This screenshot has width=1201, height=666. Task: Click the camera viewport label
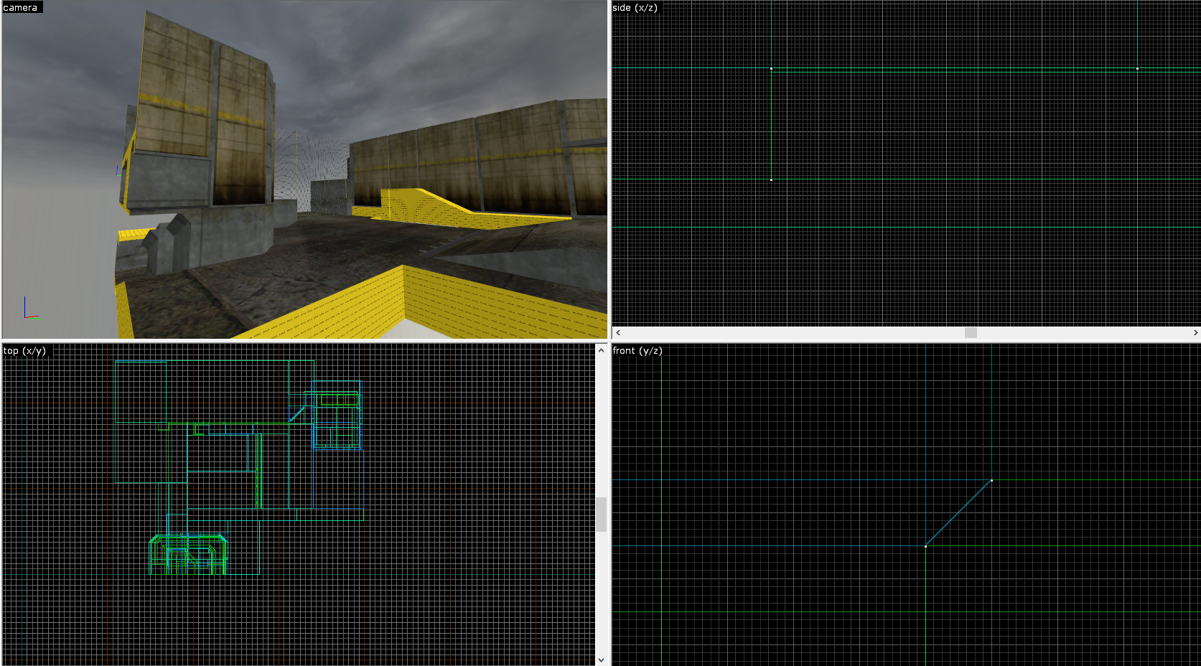point(21,7)
